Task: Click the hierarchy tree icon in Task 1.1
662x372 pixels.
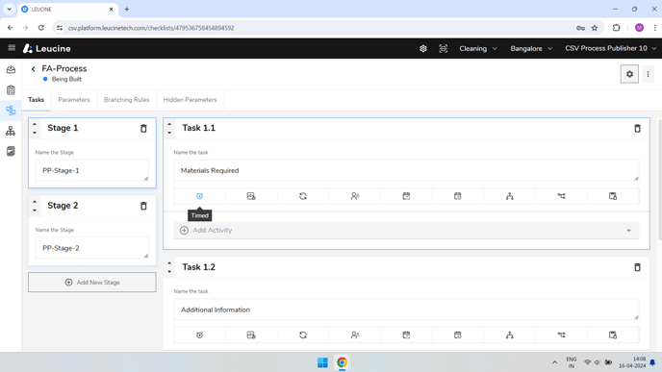Action: pyautogui.click(x=510, y=196)
